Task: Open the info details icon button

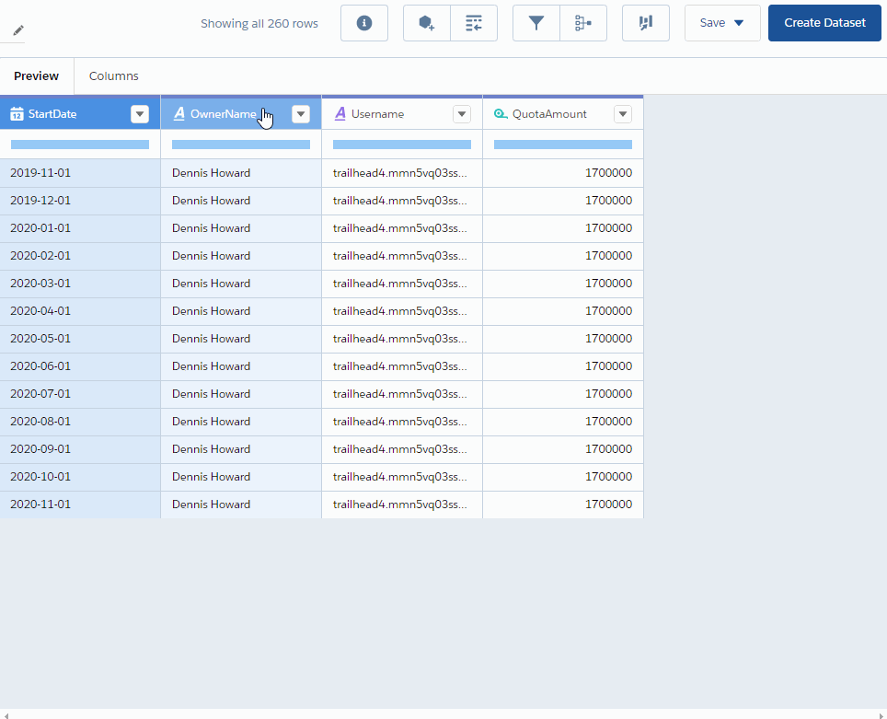Action: coord(364,23)
